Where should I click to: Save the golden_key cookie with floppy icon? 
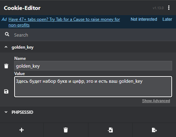pos(6,92)
